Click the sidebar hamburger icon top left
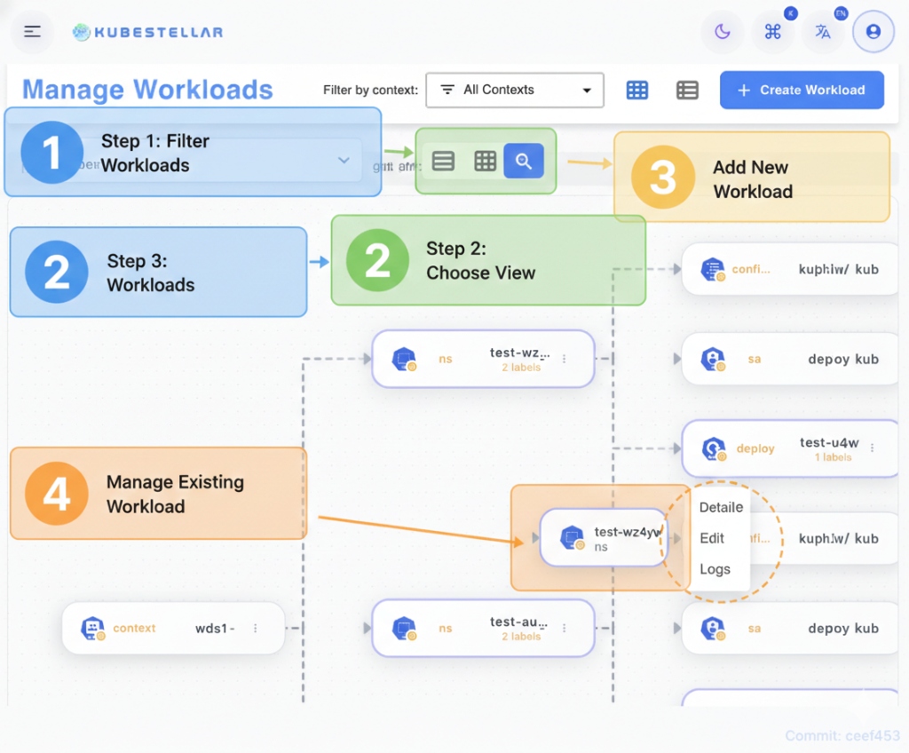Viewport: 909px width, 753px height. 32,31
